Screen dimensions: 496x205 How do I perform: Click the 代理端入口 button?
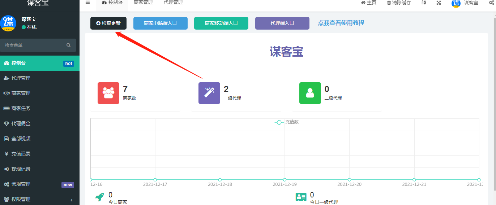click(x=282, y=23)
